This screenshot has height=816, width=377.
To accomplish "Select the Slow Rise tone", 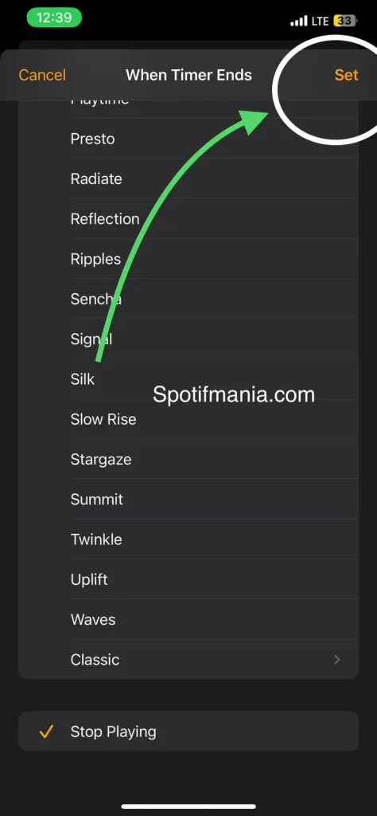I will tap(188, 419).
